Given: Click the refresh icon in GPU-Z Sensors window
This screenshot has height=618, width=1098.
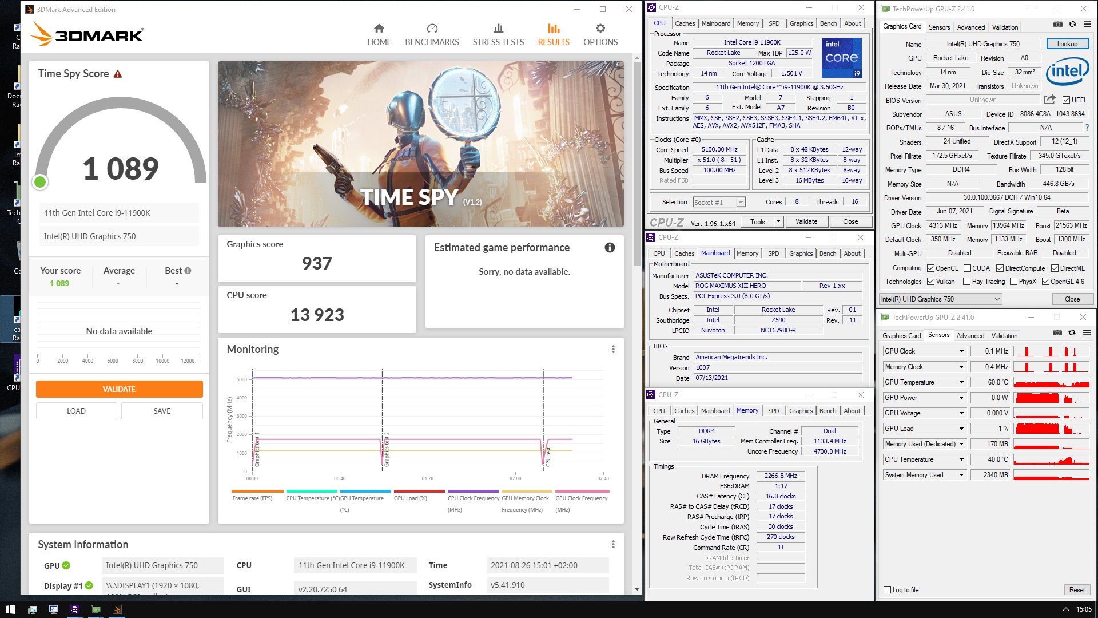Looking at the screenshot, I should (1072, 332).
